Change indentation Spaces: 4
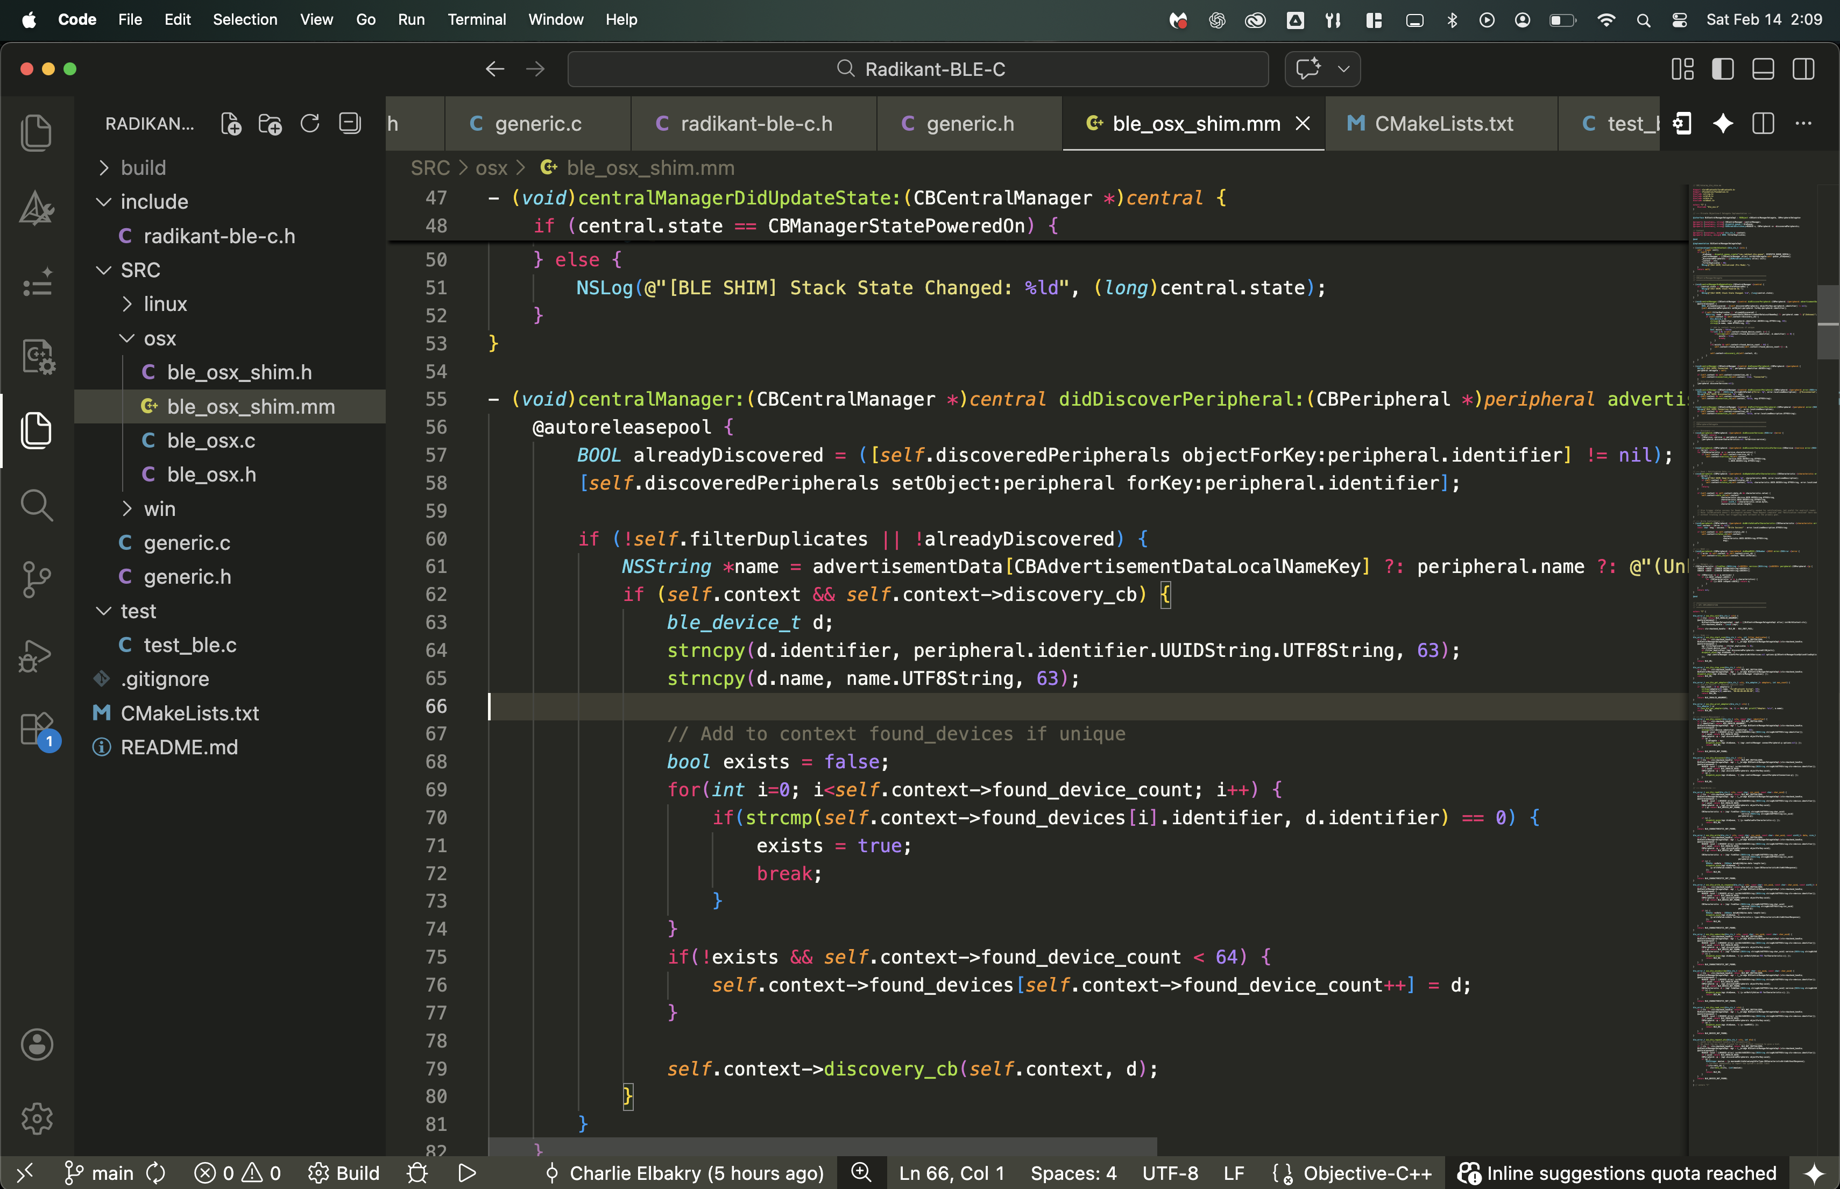 coord(1073,1173)
